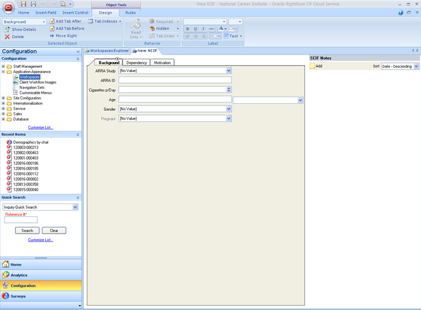Switch to the Dependency tab
421x310 pixels.
(137, 63)
